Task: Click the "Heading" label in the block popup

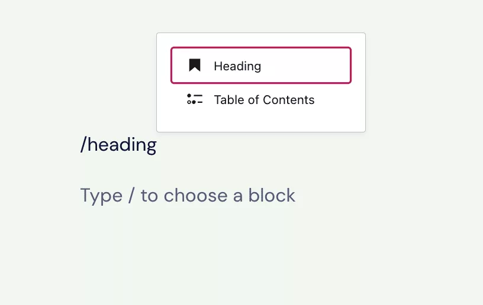Action: [x=237, y=66]
